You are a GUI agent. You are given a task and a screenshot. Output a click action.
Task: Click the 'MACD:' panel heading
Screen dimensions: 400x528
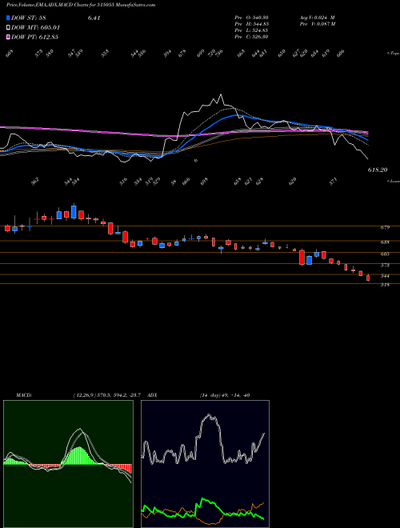(x=23, y=395)
